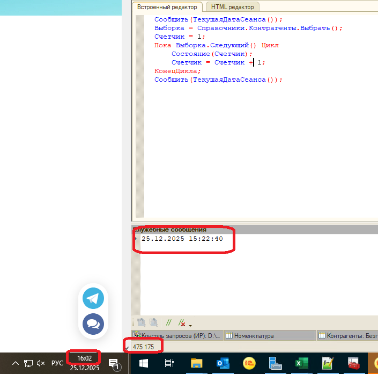Open the blue chat messages bubble
Screen dimensions: 378x374
(93, 324)
